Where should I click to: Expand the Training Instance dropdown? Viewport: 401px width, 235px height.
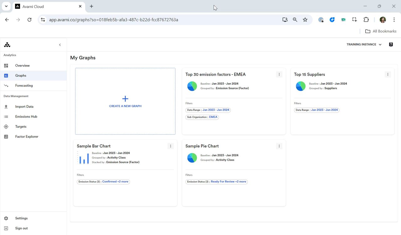click(x=364, y=45)
